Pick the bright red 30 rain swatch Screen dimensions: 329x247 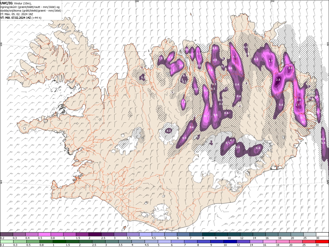322,242
